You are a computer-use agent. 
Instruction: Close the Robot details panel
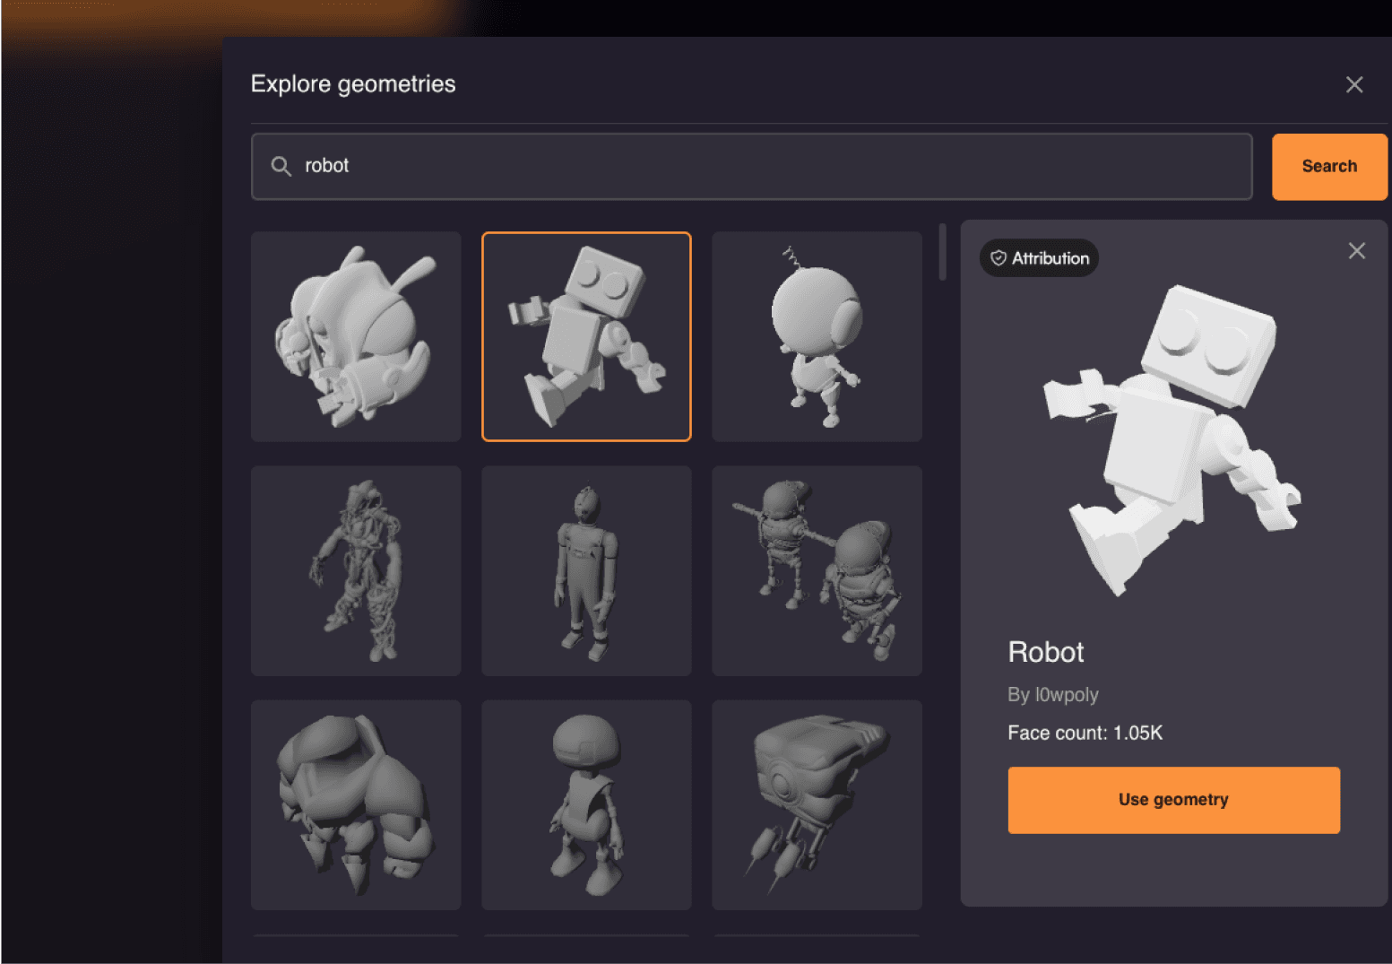click(1356, 251)
